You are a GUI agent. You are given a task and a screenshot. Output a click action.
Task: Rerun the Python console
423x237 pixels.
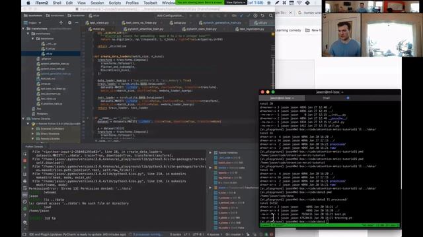[x=25, y=154]
